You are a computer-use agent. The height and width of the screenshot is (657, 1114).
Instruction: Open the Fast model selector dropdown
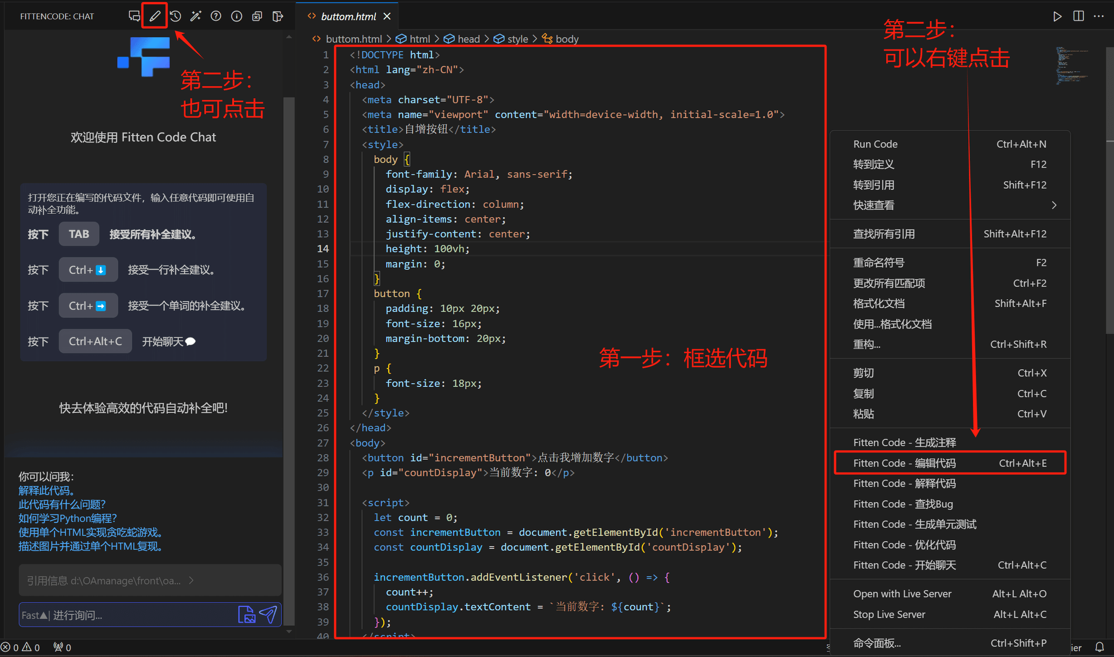35,615
